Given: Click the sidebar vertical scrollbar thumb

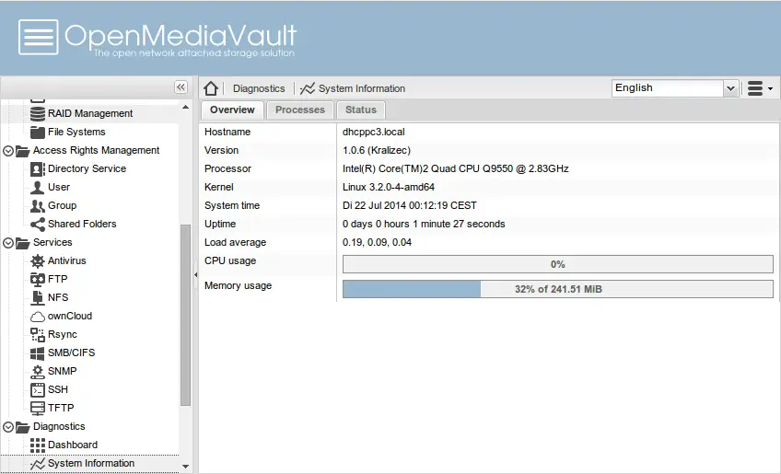Looking at the screenshot, I should 185,315.
